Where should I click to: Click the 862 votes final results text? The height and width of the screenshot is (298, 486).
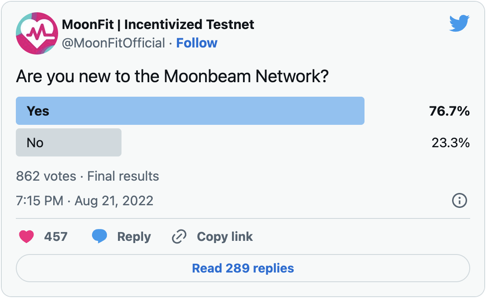pos(88,176)
